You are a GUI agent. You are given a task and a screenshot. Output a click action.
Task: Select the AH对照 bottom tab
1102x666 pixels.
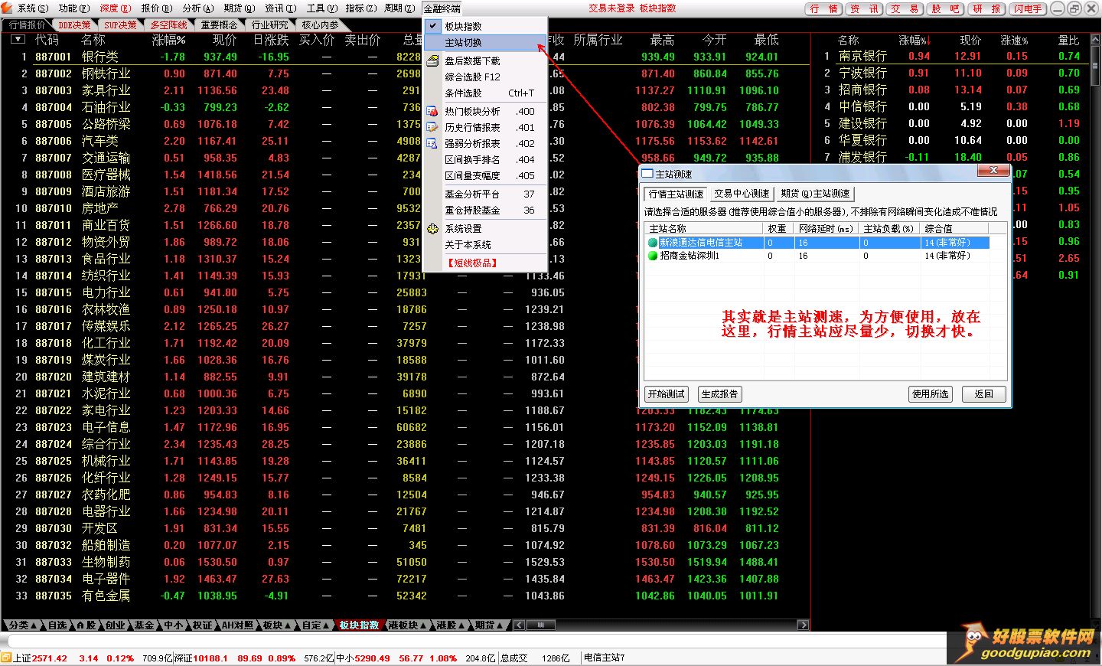click(237, 625)
